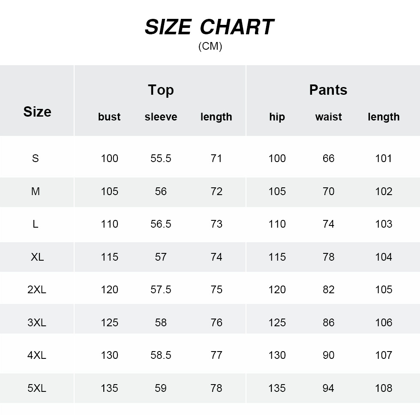Select the XL size row label
Image resolution: width=420 pixels, height=415 pixels.
37,257
